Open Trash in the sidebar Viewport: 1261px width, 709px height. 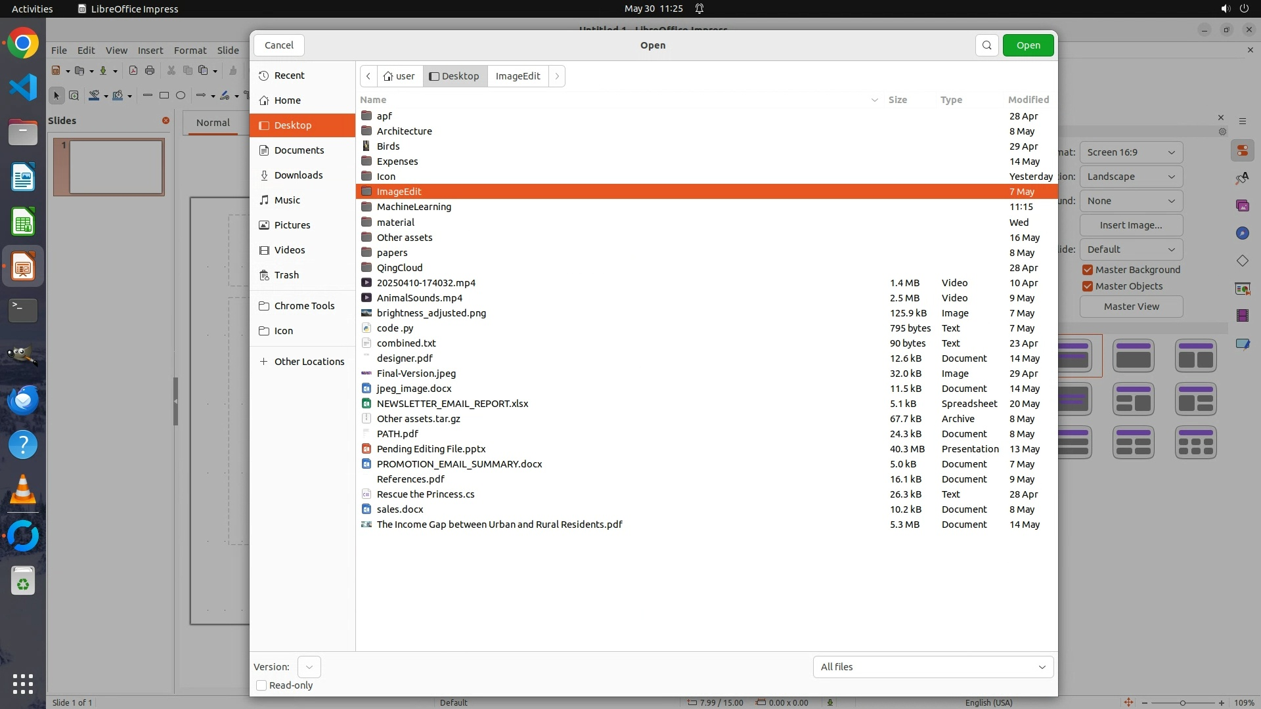[x=286, y=275]
